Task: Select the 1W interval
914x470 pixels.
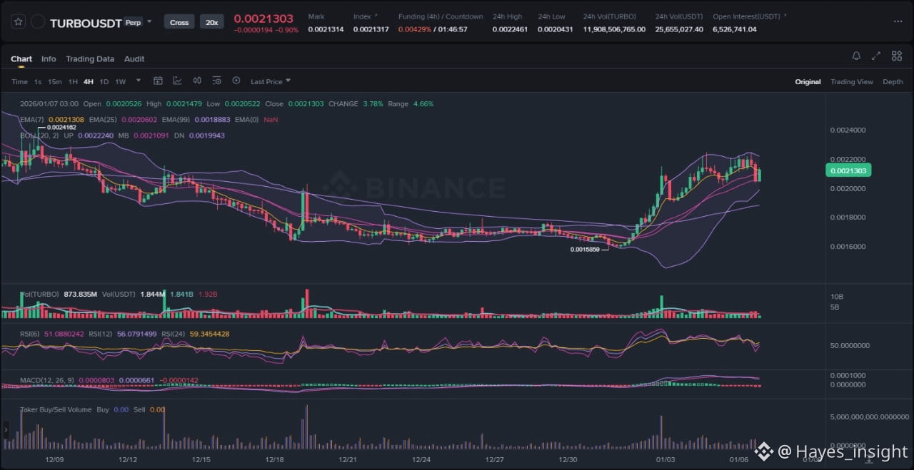Action: coord(120,82)
